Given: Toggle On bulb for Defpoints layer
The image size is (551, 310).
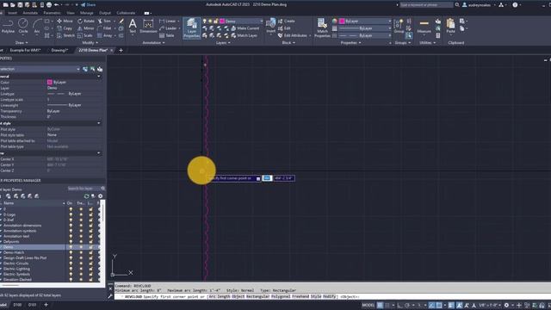Looking at the screenshot, I should coord(71,241).
